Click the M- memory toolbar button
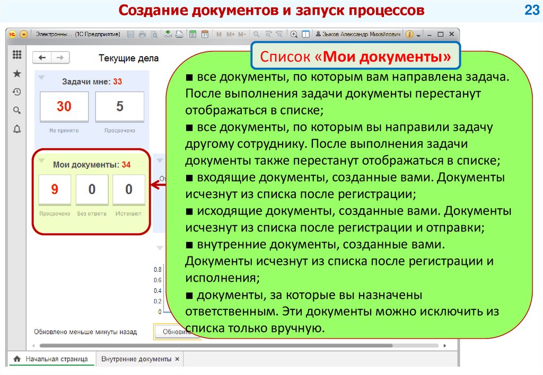 pos(242,34)
